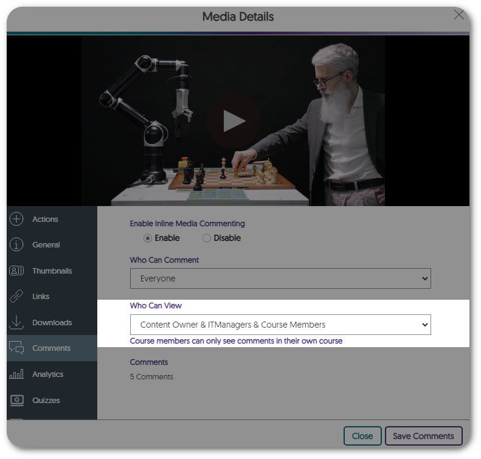Click the Comments speech bubble icon
481x459 pixels.
tap(16, 348)
